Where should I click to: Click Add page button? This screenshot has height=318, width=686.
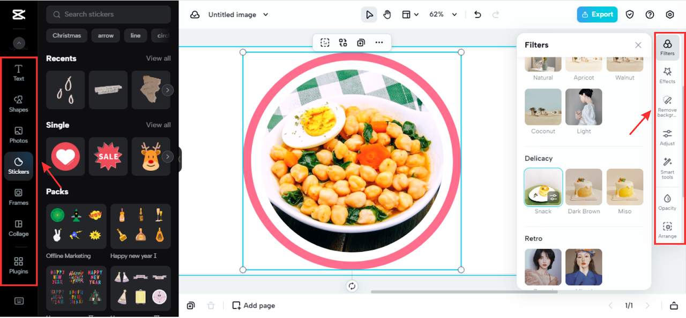click(x=253, y=306)
